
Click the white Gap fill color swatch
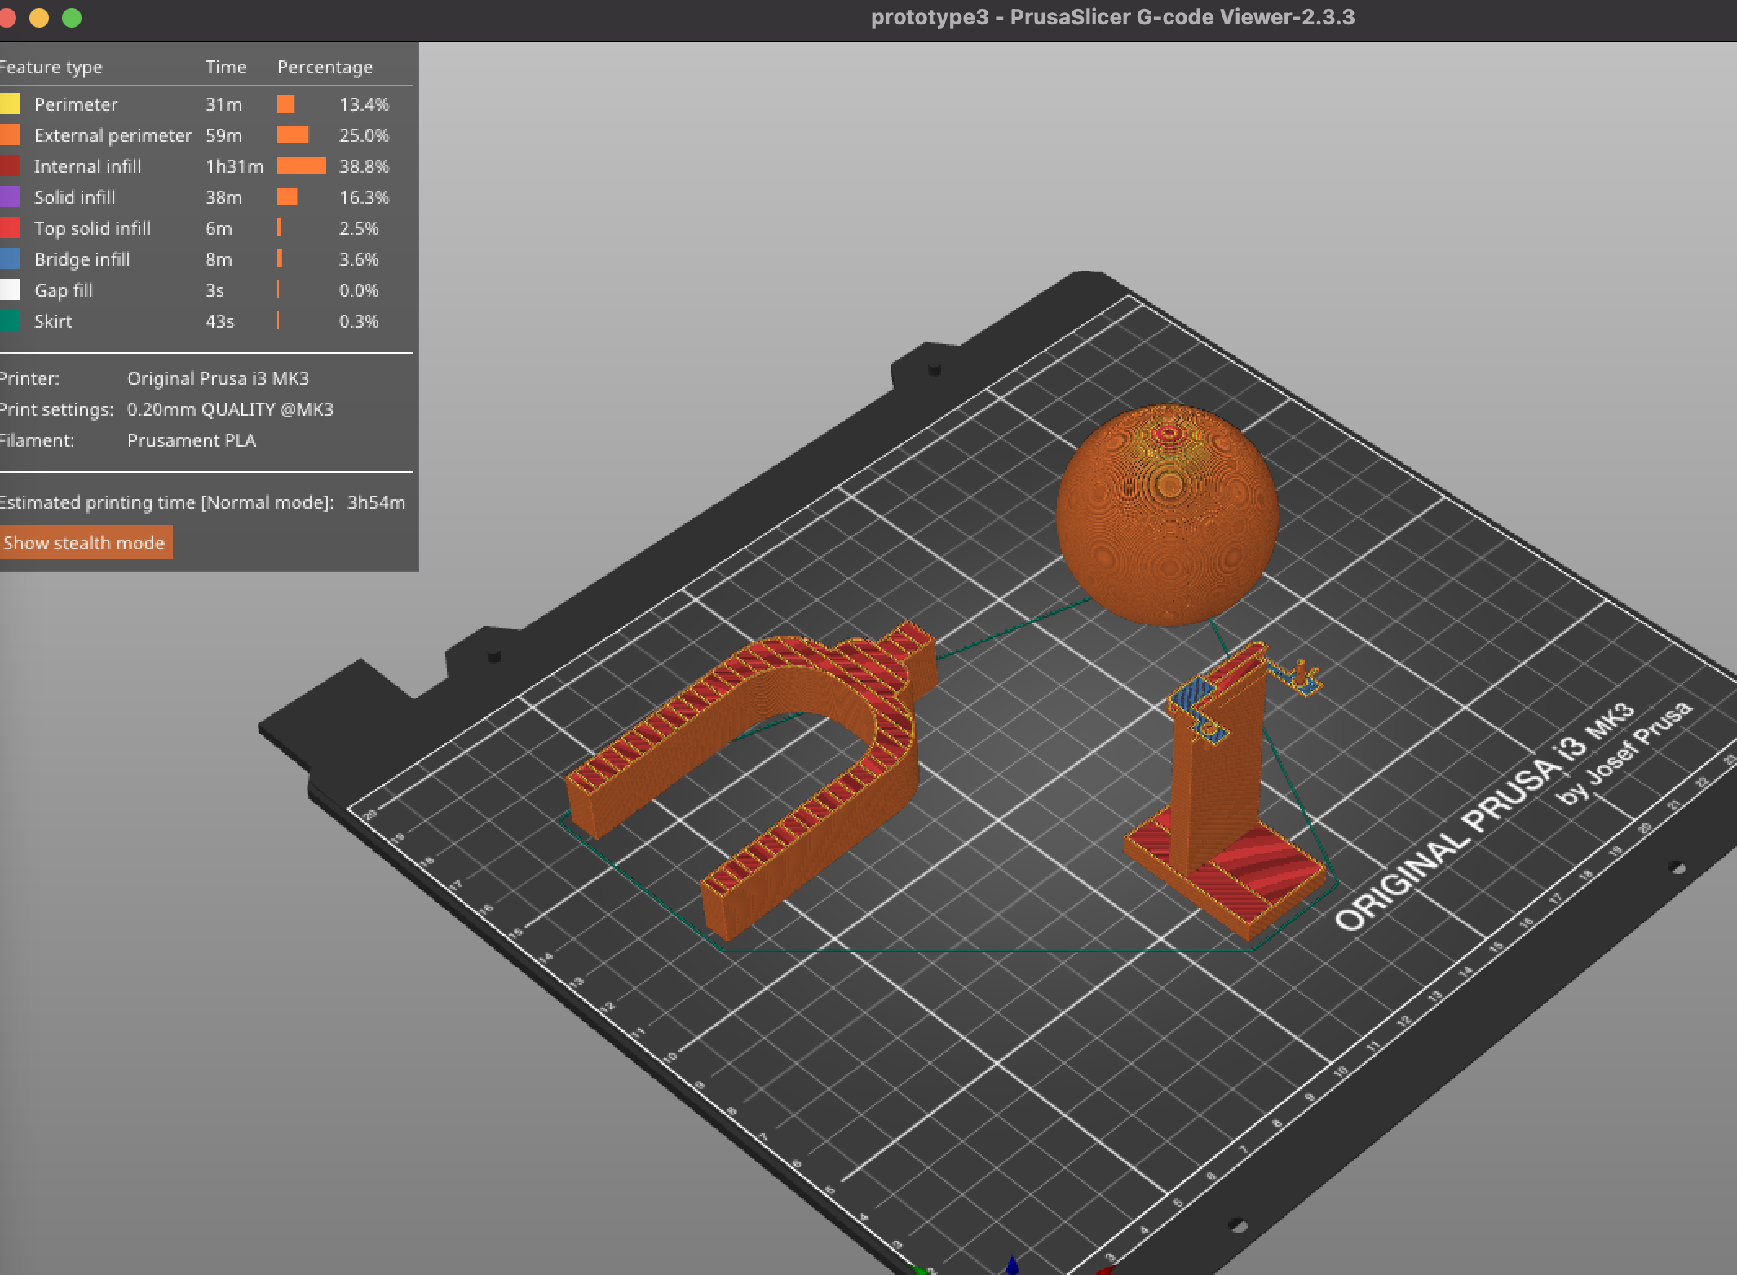click(10, 290)
